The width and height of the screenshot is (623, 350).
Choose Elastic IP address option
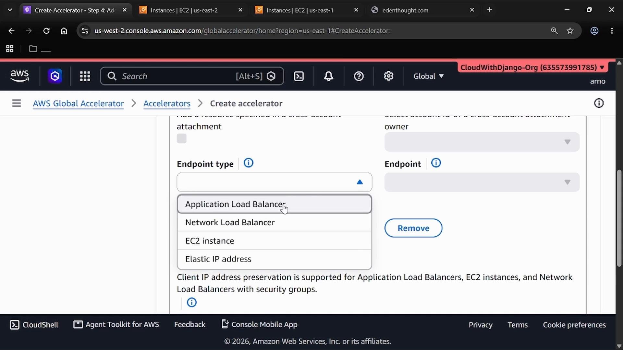(274, 259)
